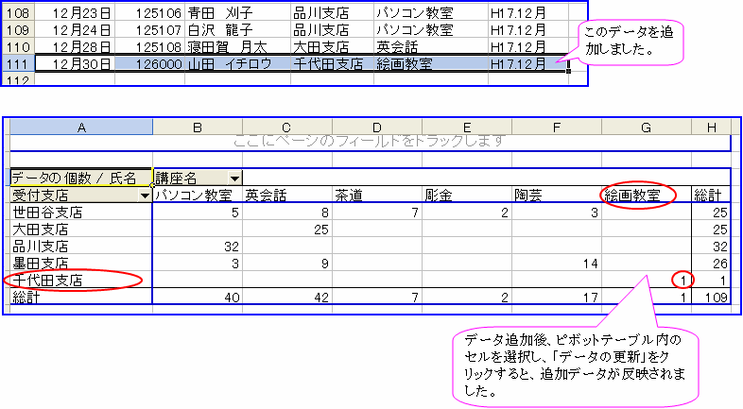Select the 126000 ID cell
The width and height of the screenshot is (743, 409).
(149, 64)
